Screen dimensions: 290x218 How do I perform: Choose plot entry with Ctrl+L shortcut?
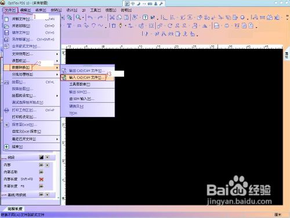pos(32,82)
